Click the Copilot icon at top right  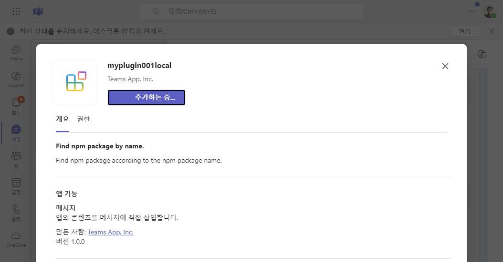coord(482,54)
